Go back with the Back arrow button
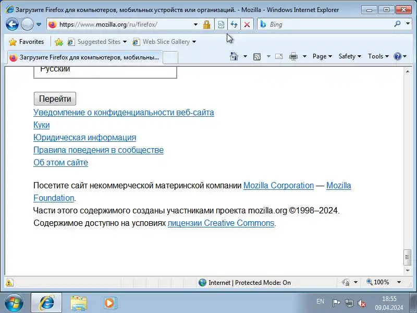The height and width of the screenshot is (313, 417). coord(12,25)
